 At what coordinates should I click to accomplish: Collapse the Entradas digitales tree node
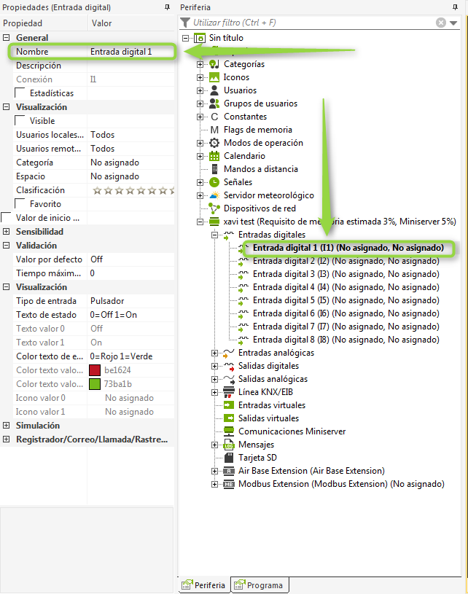215,235
